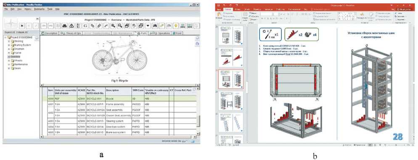Click the printer icon in the publication toolbar
The height and width of the screenshot is (160, 418).
[x=64, y=26]
